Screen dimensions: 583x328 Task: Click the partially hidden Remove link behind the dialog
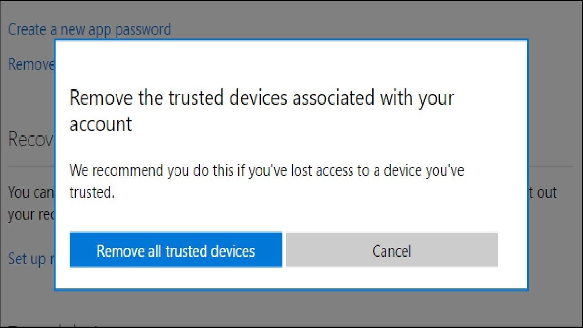coord(31,64)
